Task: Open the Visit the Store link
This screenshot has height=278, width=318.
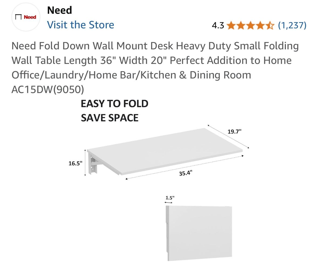Action: pyautogui.click(x=80, y=25)
